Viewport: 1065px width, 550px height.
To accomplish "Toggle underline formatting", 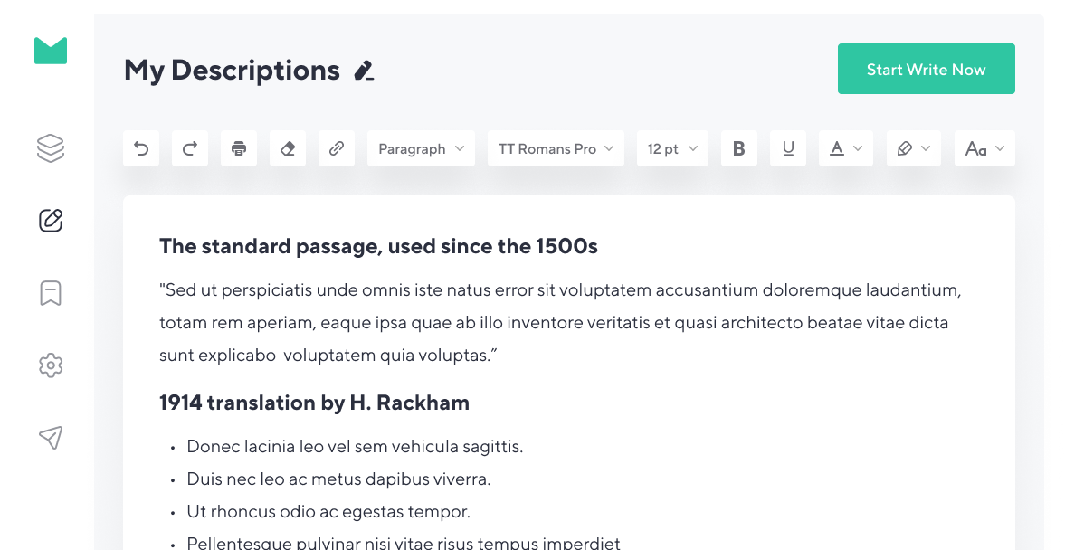I will click(788, 148).
